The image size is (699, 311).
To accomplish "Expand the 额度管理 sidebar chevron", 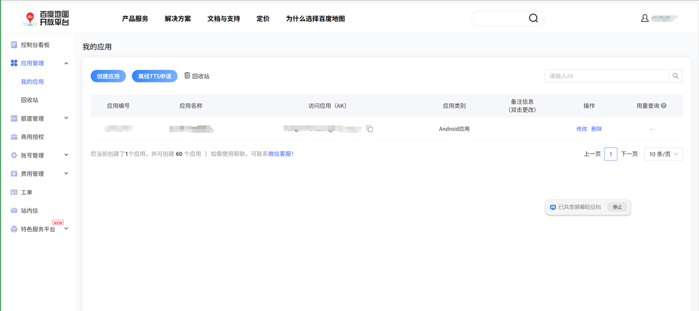I will 66,118.
